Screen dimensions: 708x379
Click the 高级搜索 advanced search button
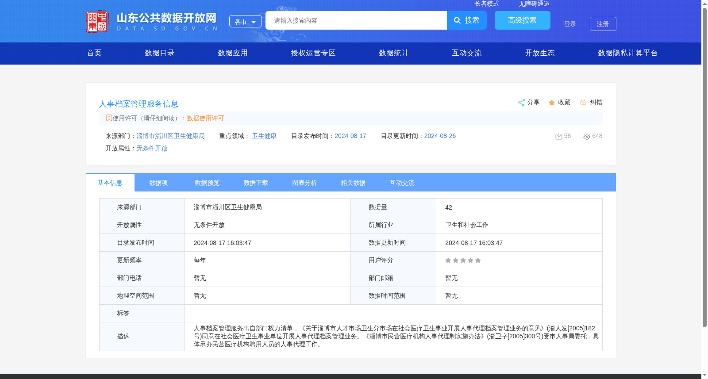point(523,20)
